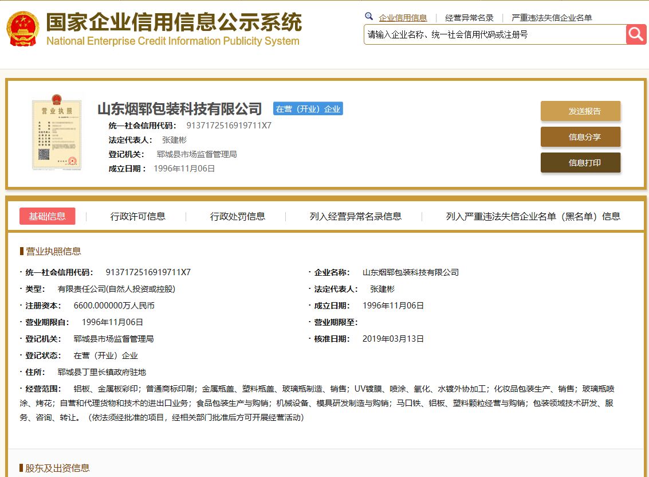Image resolution: width=649 pixels, height=477 pixels.
Task: Click the company name search field
Action: point(494,34)
